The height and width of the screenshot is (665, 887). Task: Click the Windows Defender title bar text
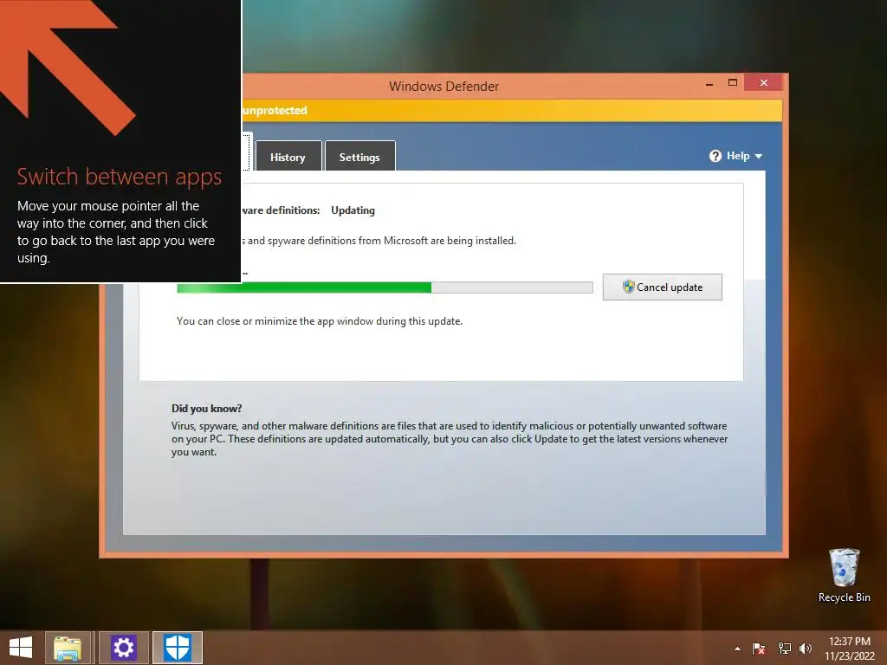(x=444, y=87)
